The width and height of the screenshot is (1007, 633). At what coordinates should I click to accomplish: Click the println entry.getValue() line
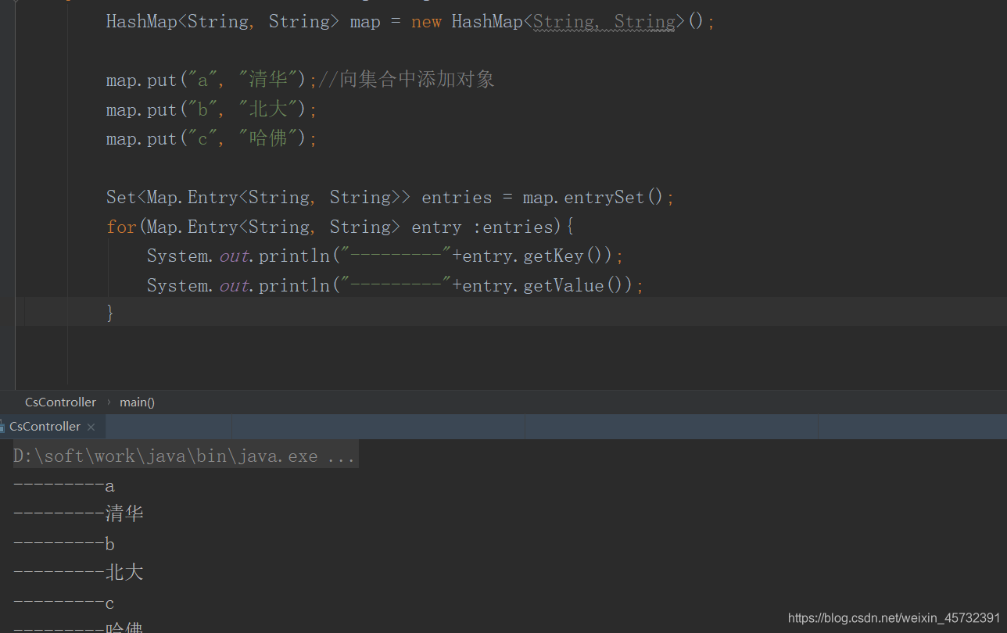pyautogui.click(x=396, y=285)
